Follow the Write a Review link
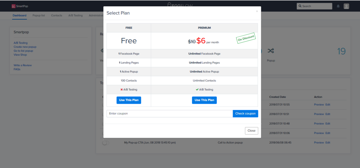The height and width of the screenshot is (168, 360). click(22, 65)
